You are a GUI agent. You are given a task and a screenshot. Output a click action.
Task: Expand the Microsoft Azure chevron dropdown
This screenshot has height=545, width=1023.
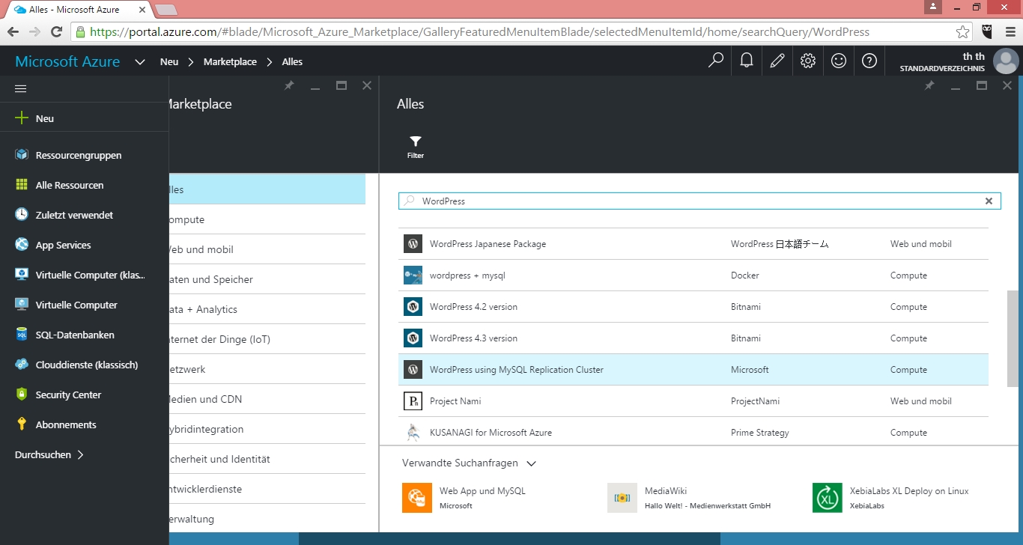[140, 62]
